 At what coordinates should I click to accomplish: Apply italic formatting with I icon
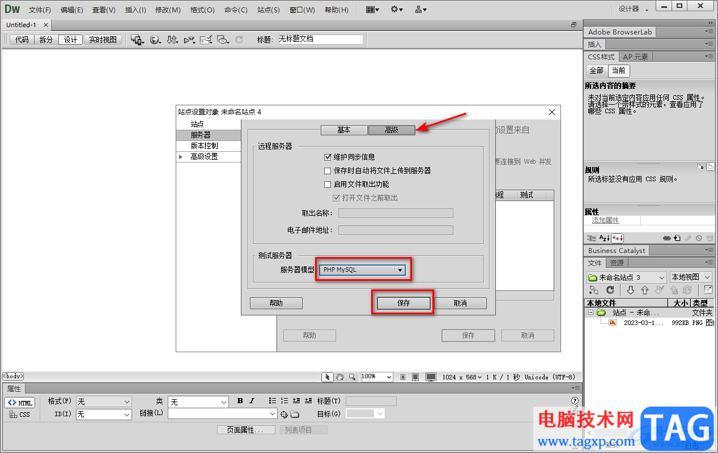click(252, 401)
